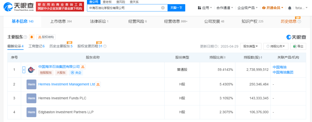Switch to the 历史信息 tab
312x122 pixels.
289,22
